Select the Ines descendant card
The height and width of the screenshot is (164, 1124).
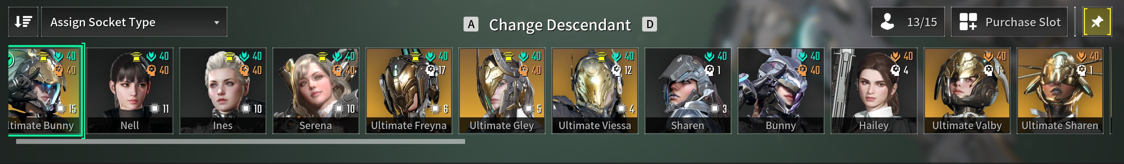[x=223, y=90]
